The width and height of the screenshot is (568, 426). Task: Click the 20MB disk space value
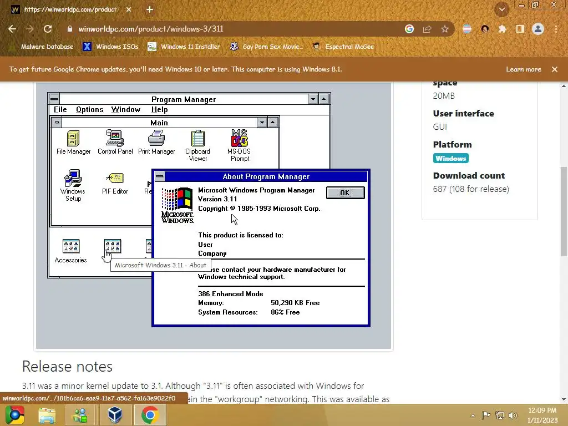(x=444, y=96)
